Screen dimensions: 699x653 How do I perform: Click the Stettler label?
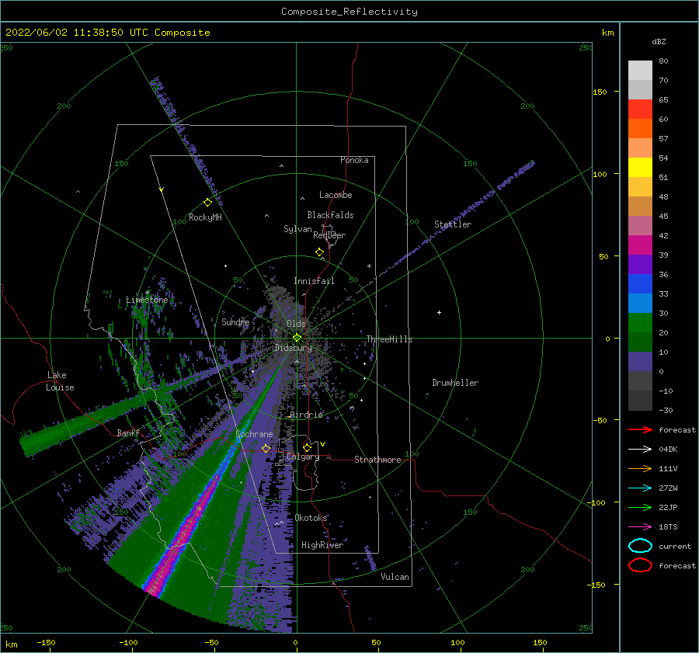pyautogui.click(x=453, y=224)
